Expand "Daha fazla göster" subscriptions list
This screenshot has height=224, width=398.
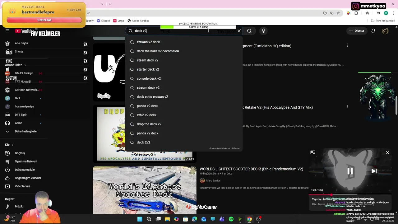tap(26, 131)
